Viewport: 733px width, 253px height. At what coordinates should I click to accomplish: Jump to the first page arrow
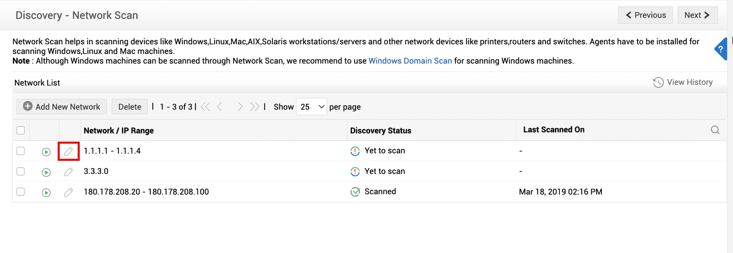206,107
